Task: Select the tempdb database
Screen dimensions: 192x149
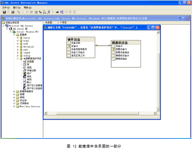Action: tap(27, 53)
